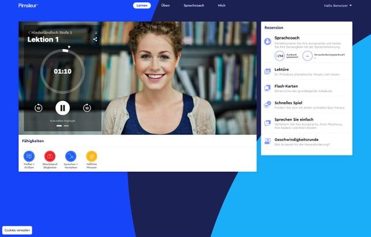Pause the lesson playback

tap(62, 108)
